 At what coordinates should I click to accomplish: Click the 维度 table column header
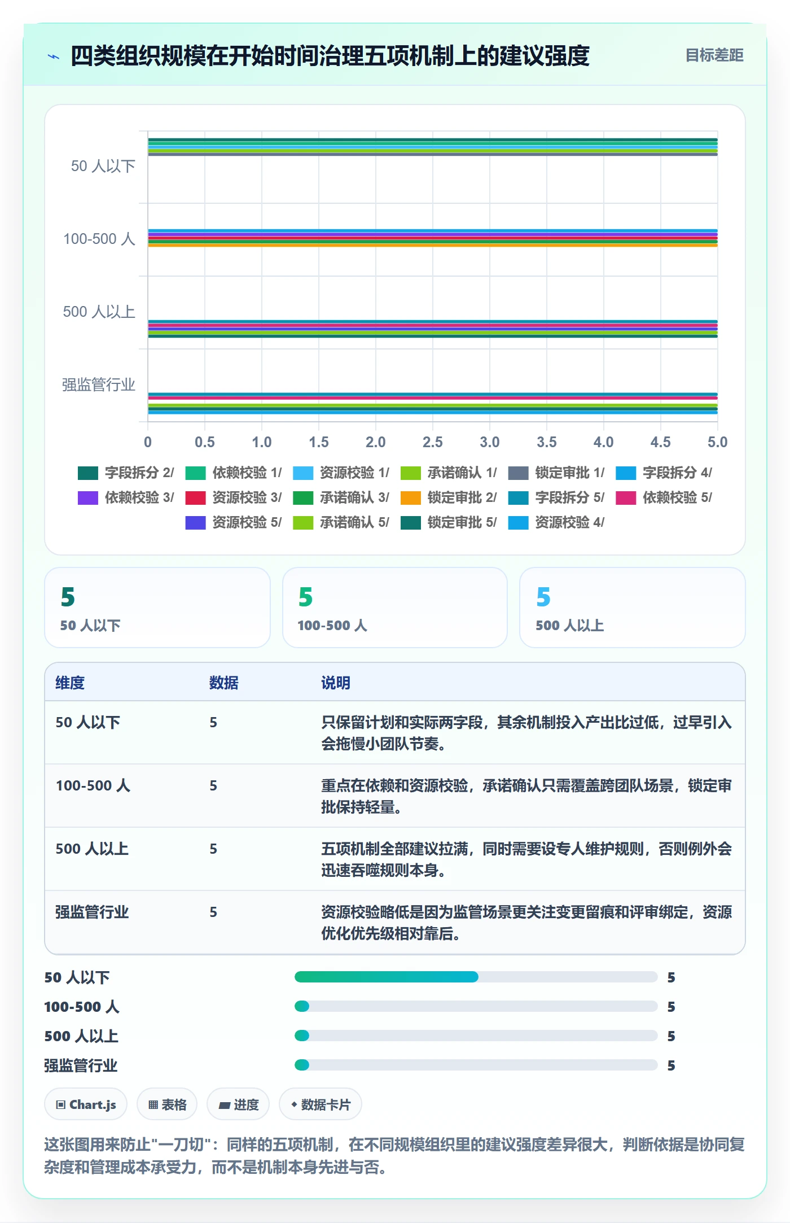pos(70,683)
